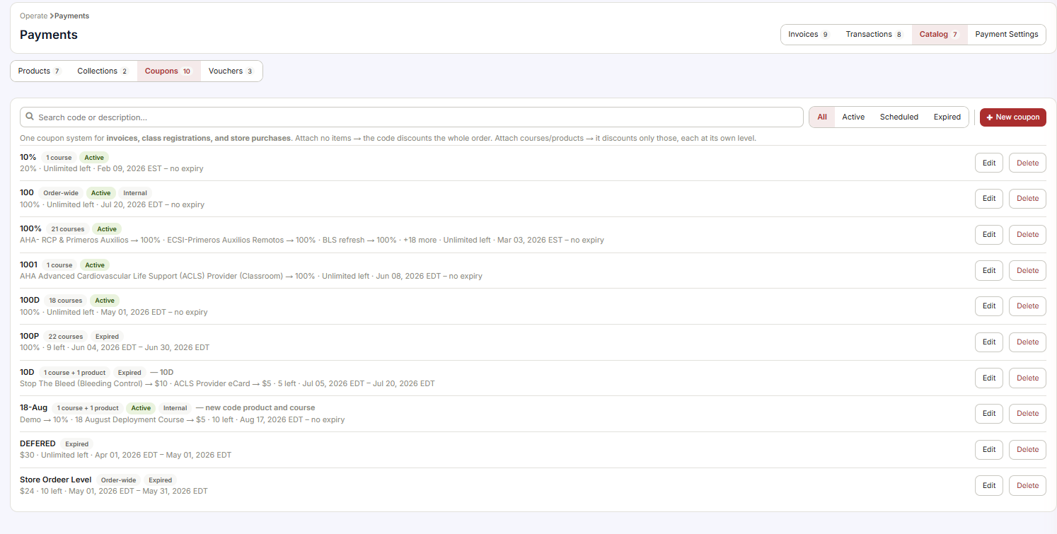The width and height of the screenshot is (1057, 534).
Task: Edit the 100D coupon
Action: coord(989,306)
